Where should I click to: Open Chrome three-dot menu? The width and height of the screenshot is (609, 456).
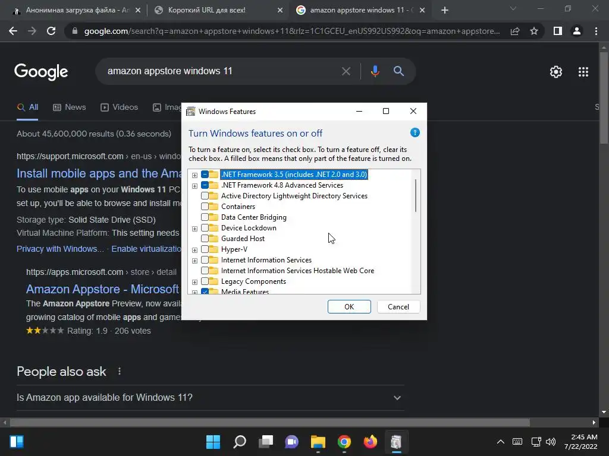(x=596, y=31)
